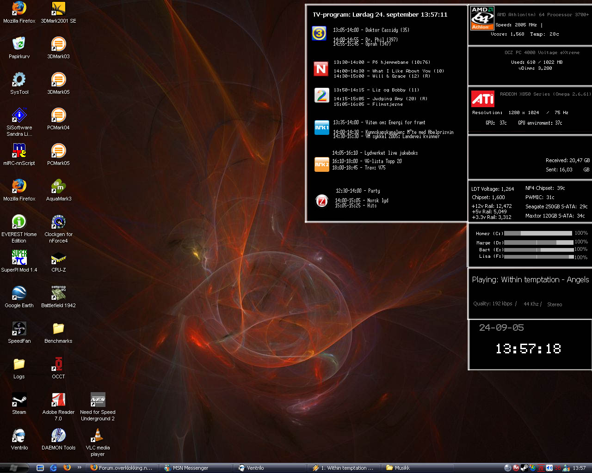This screenshot has height=473, width=592.
Task: Click the TVNorge red N channel logo
Action: pos(321,69)
